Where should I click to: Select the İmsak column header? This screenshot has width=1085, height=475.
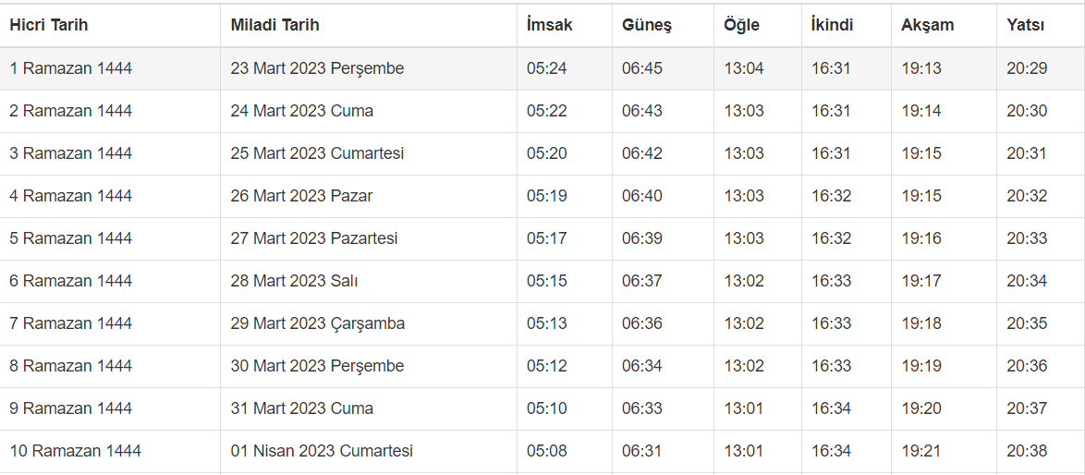(x=549, y=25)
